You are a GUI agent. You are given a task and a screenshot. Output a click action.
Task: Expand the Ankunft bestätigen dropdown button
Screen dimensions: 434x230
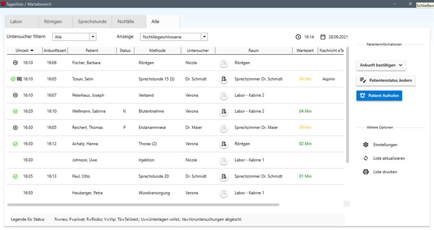pyautogui.click(x=381, y=65)
